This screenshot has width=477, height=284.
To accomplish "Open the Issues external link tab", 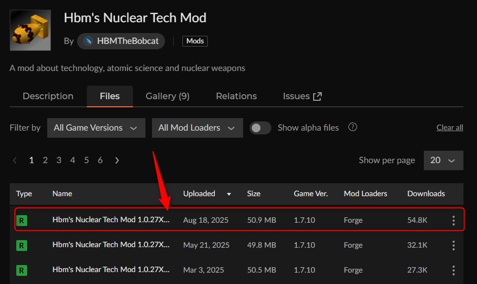I will (302, 96).
